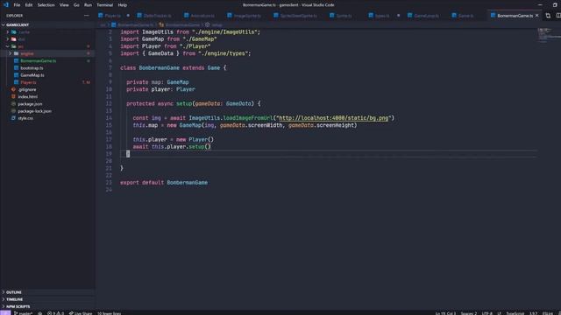Select the active BombermanGame.ts tab

(515, 16)
